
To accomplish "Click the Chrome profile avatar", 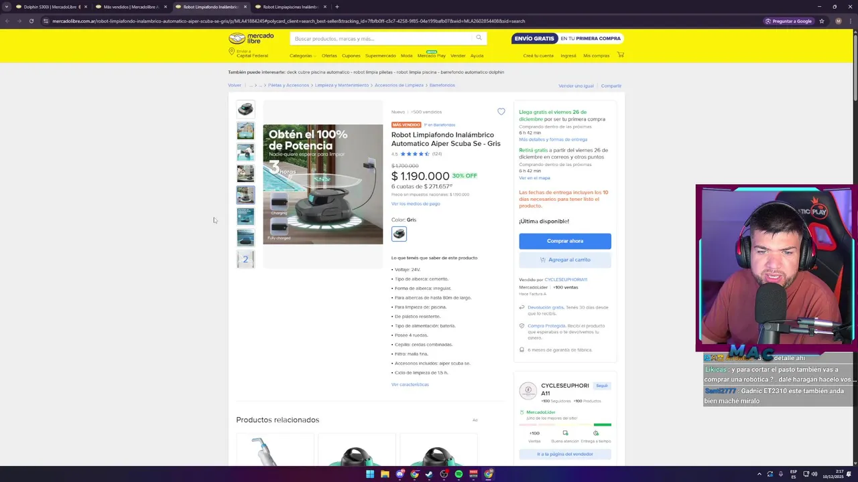I will [x=838, y=21].
